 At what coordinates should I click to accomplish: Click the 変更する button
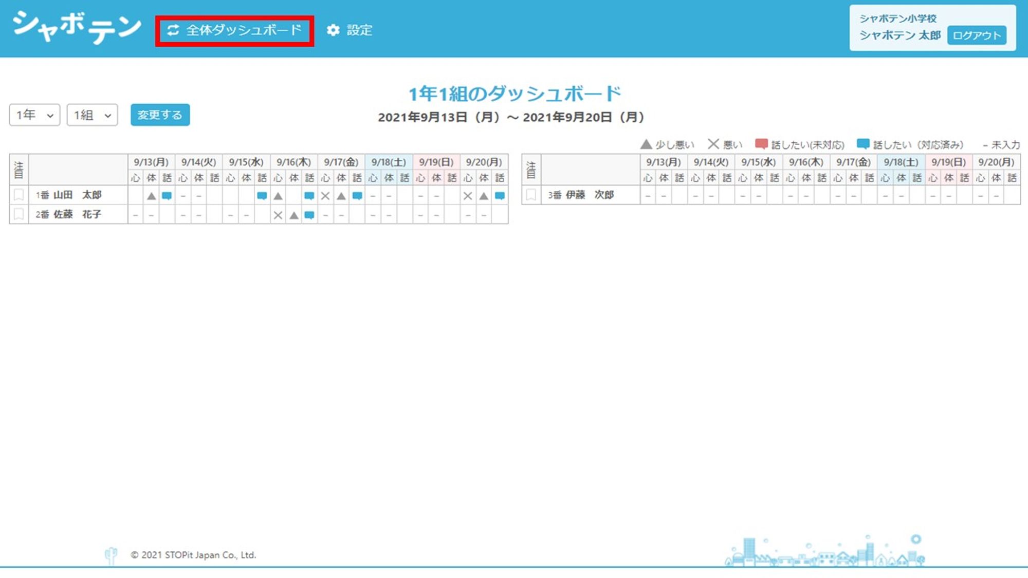coord(160,115)
